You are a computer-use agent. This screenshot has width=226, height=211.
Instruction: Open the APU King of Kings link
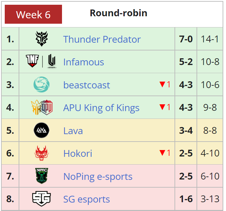point(101,108)
